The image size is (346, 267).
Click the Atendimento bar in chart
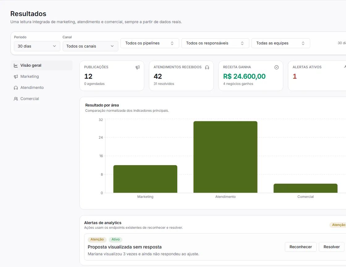[x=225, y=157]
